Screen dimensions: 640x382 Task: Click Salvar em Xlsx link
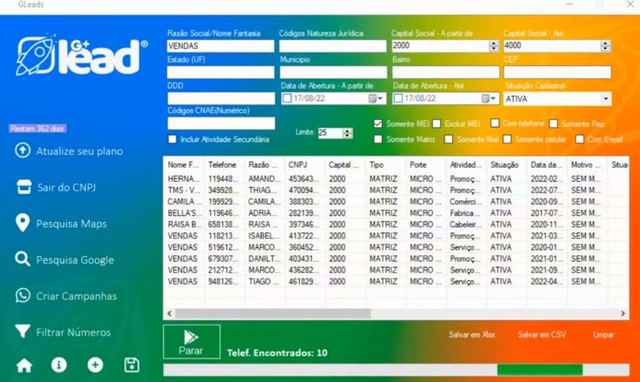point(471,334)
